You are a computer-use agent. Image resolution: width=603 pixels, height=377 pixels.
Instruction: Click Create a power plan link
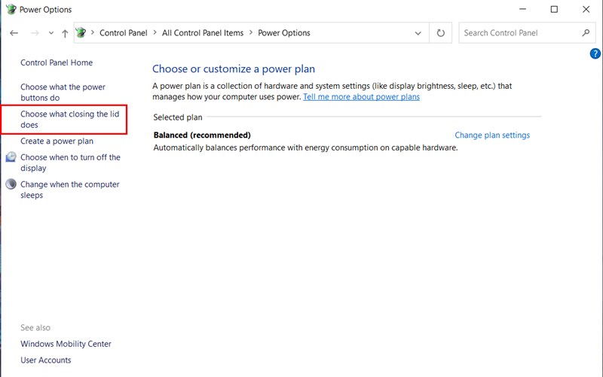point(57,141)
